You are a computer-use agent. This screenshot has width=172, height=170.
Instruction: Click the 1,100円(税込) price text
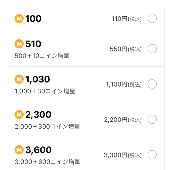tap(124, 85)
